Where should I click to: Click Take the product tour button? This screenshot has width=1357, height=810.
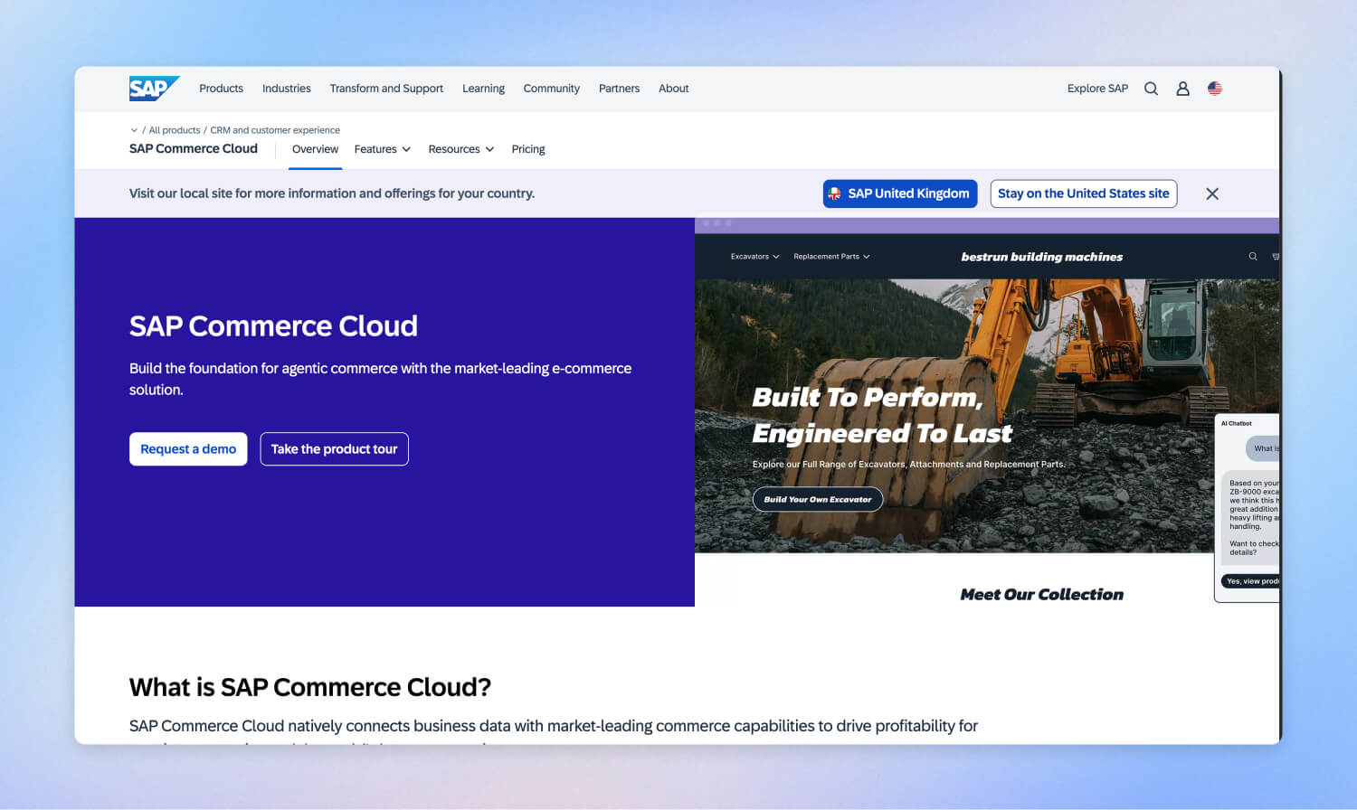pyautogui.click(x=335, y=449)
